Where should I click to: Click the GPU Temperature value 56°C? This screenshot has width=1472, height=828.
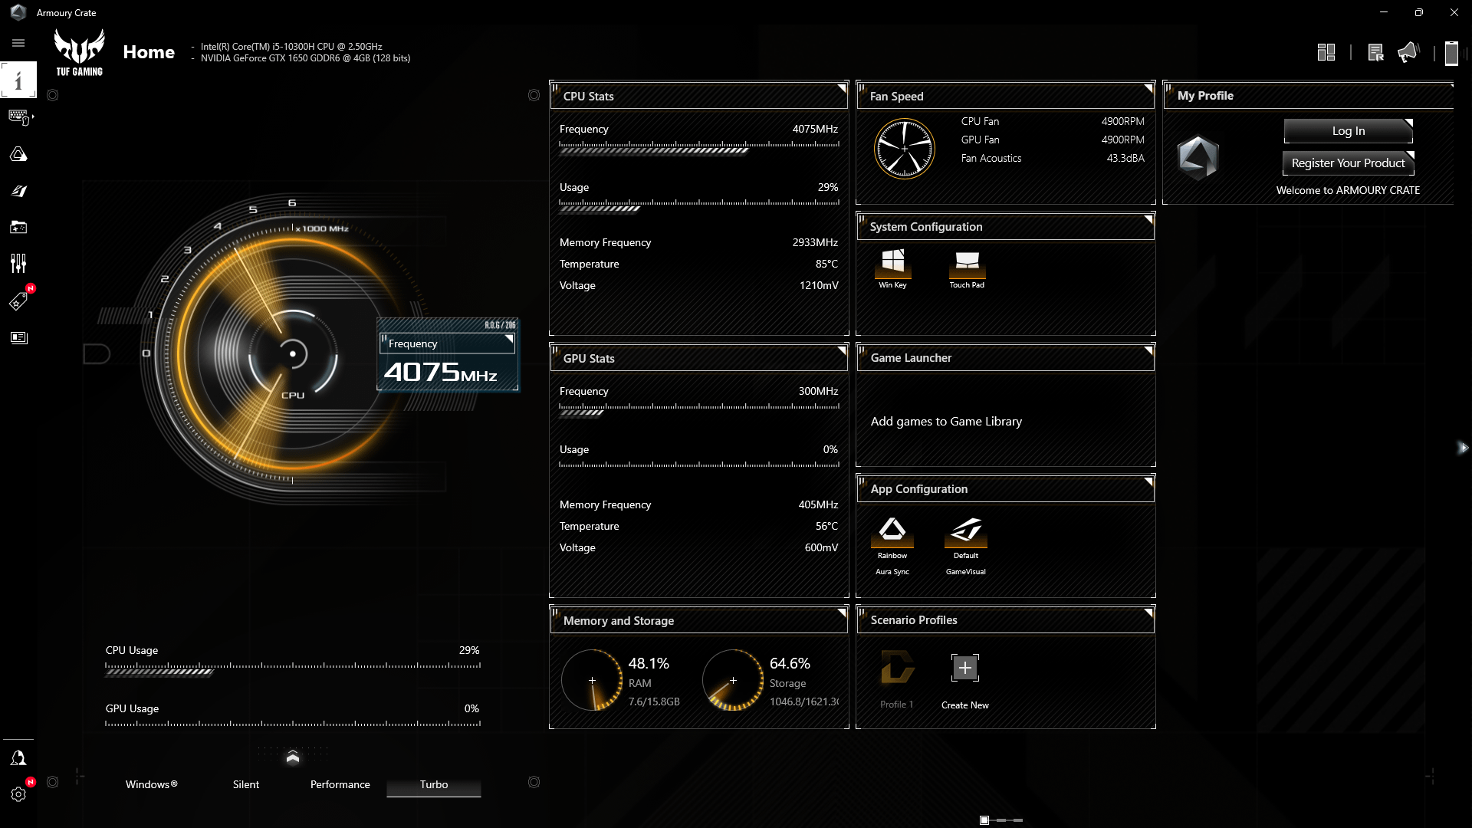pos(826,526)
